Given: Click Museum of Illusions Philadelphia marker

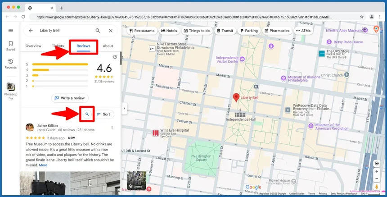Looking at the screenshot, I should coord(283,78).
